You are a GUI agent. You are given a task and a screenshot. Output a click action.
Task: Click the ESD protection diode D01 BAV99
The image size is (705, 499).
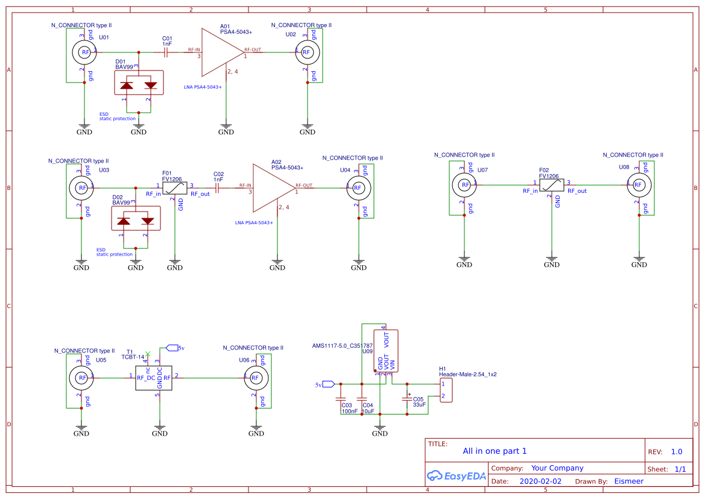138,83
